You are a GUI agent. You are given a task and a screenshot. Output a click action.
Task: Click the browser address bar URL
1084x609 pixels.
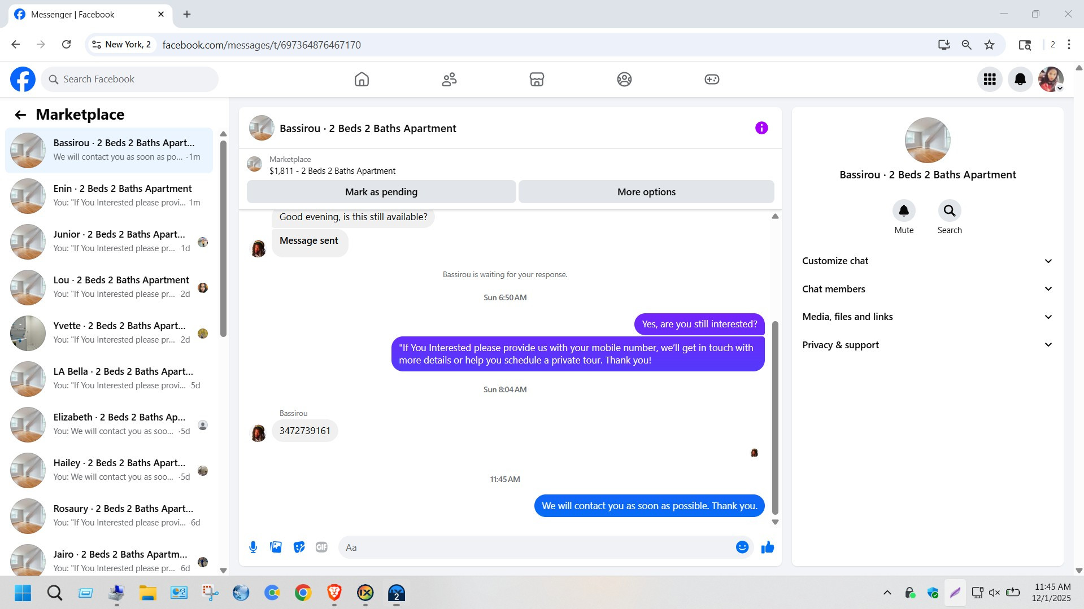tap(262, 45)
